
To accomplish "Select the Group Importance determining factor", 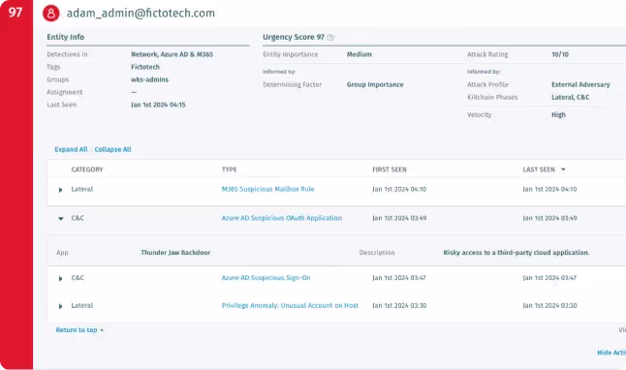I will pos(375,84).
